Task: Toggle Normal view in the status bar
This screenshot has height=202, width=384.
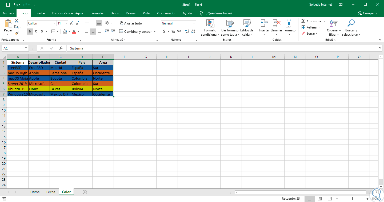Action: point(310,199)
